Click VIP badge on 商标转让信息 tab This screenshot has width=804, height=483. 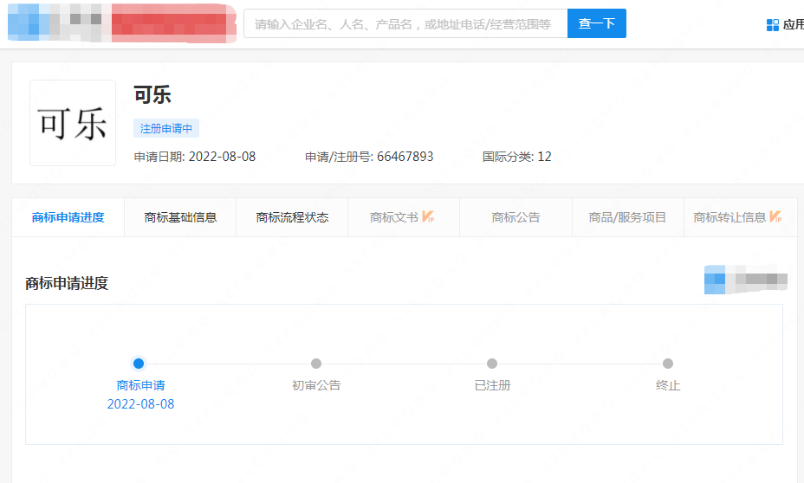click(776, 217)
